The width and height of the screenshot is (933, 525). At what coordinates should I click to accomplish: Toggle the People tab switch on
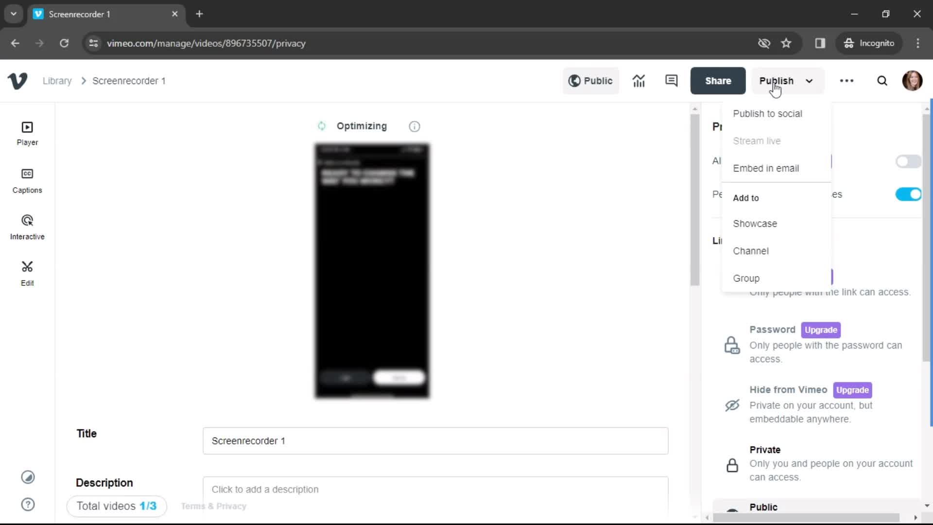909,194
